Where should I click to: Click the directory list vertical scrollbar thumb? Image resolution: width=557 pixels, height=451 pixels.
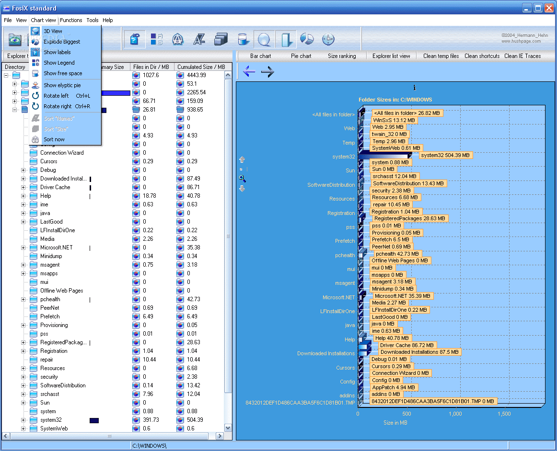(x=228, y=236)
